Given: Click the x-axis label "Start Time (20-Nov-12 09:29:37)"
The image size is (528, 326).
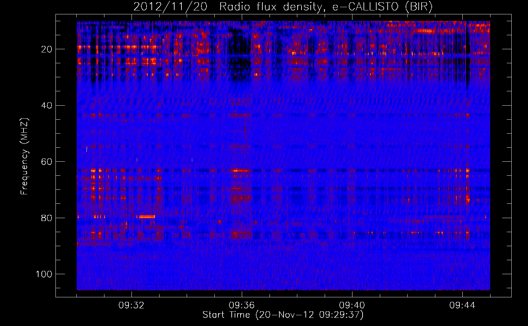Looking at the screenshot, I should click(283, 315).
